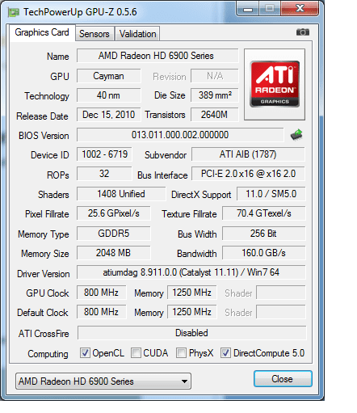The image size is (357, 413).
Task: Click the Transistors value 2640M
Action: coord(215,115)
